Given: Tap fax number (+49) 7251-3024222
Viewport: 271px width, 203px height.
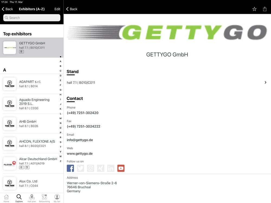Looking at the screenshot, I should 83,126.
